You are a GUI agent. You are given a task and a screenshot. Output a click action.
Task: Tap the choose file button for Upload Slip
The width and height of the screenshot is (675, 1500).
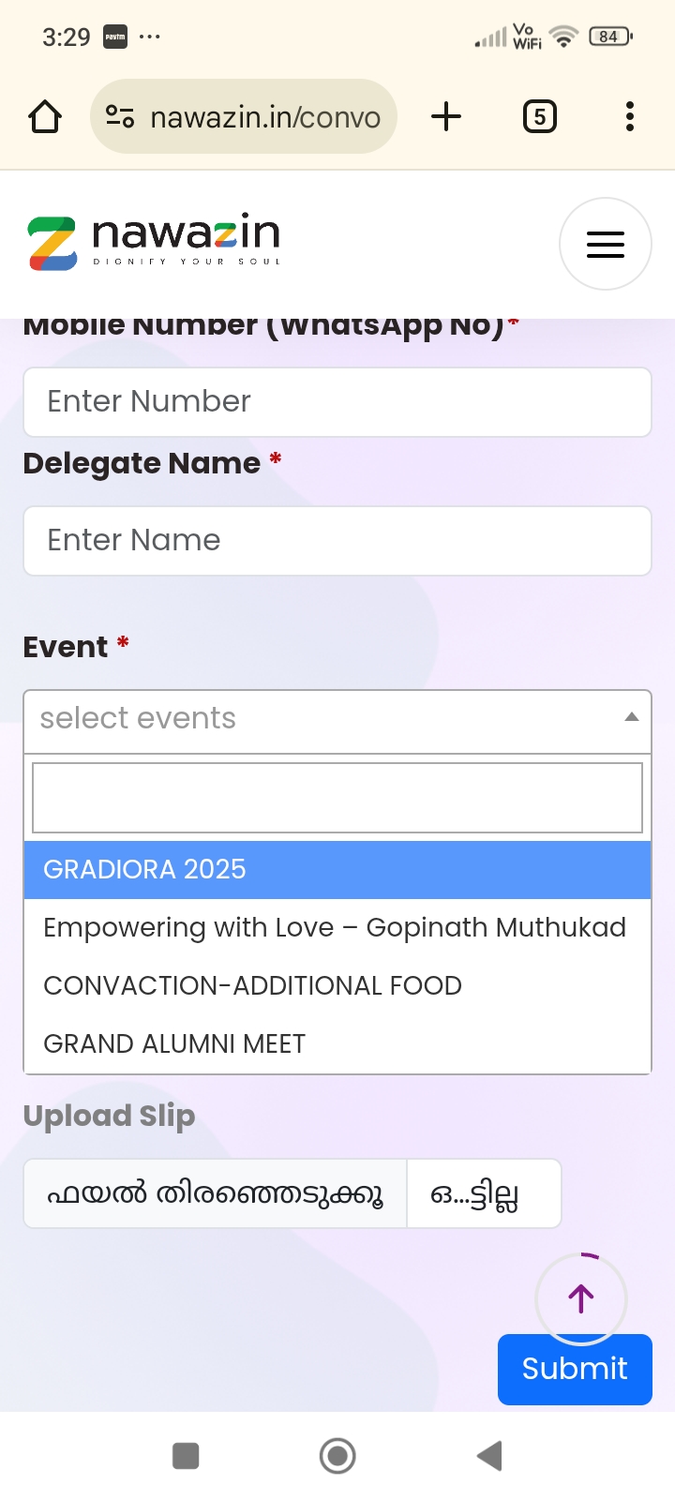(x=216, y=1194)
